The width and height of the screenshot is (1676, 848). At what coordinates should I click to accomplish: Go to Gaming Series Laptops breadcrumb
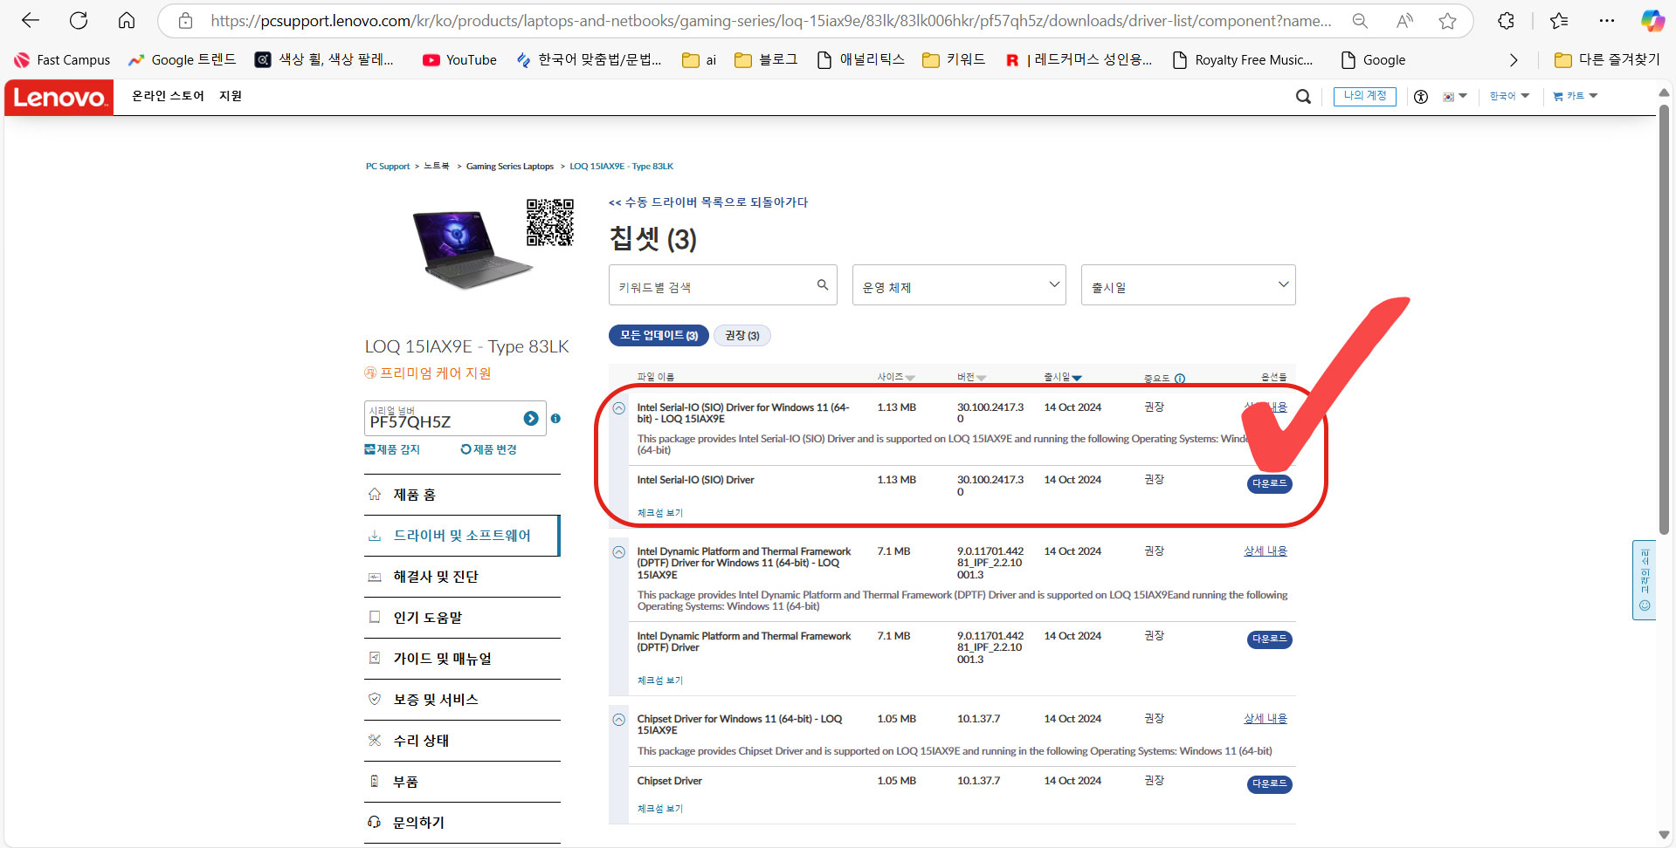[x=510, y=167]
